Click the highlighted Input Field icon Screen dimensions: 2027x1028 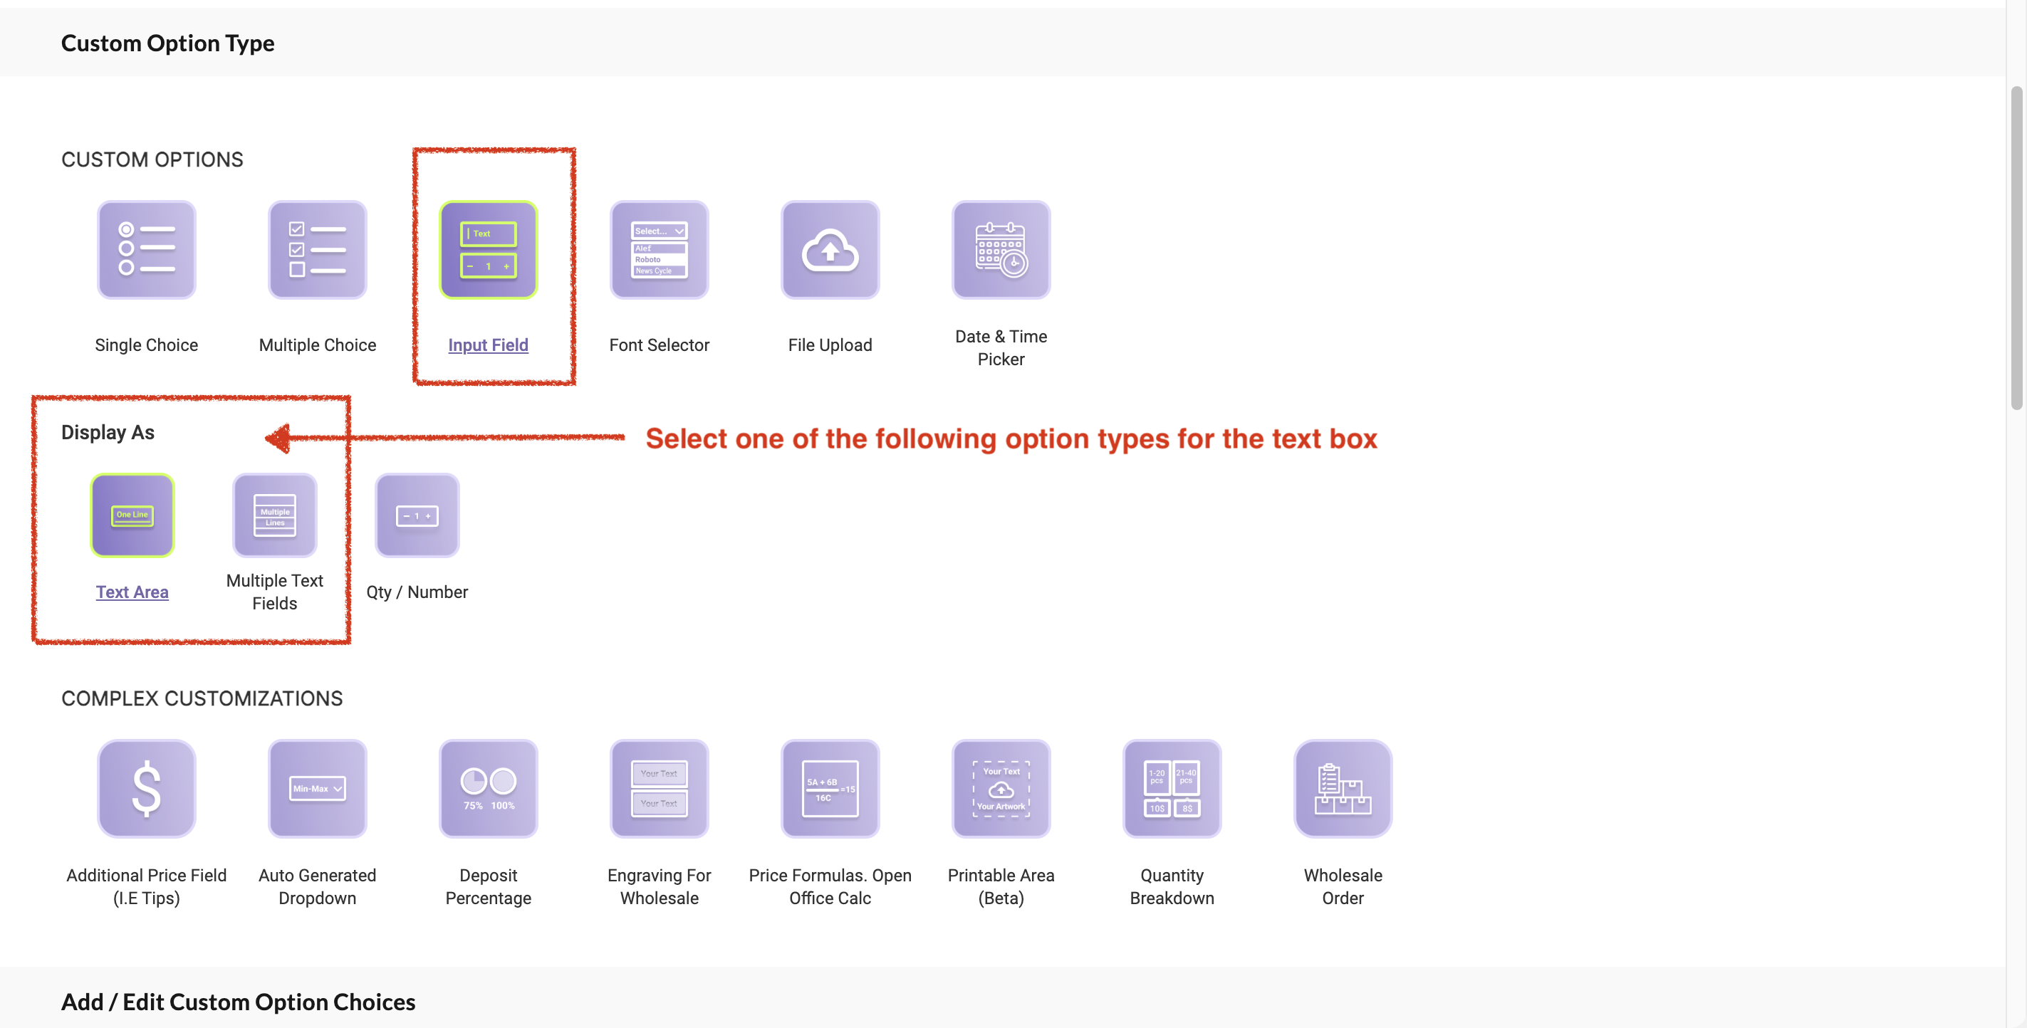(x=488, y=250)
